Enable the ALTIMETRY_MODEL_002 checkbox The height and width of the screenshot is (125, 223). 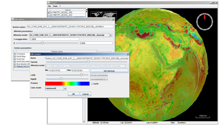(x=49, y=15)
